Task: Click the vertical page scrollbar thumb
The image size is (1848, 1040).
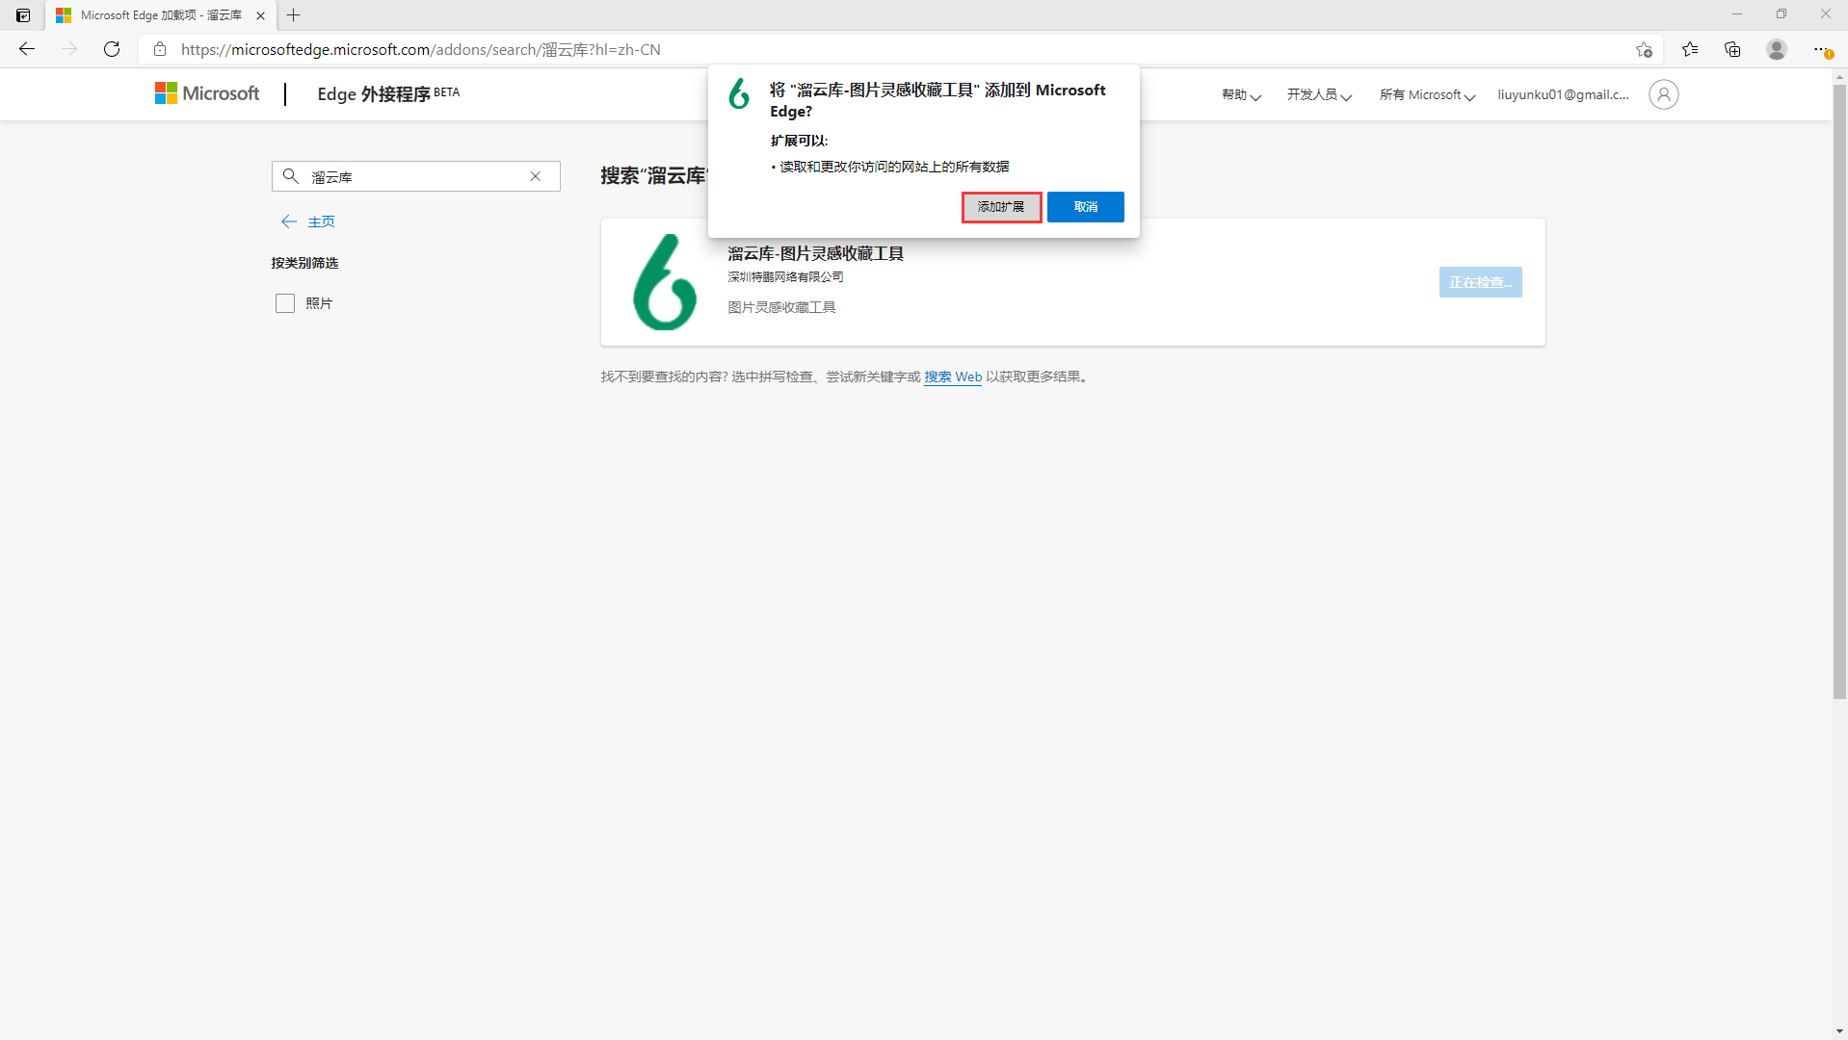Action: [1839, 391]
